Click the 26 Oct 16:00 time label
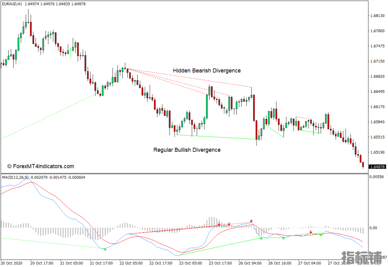This screenshot has height=267, width=388. click(280, 263)
